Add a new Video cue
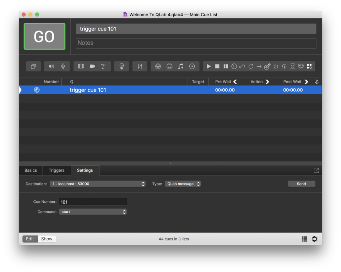This screenshot has width=341, height=272. tap(81, 66)
